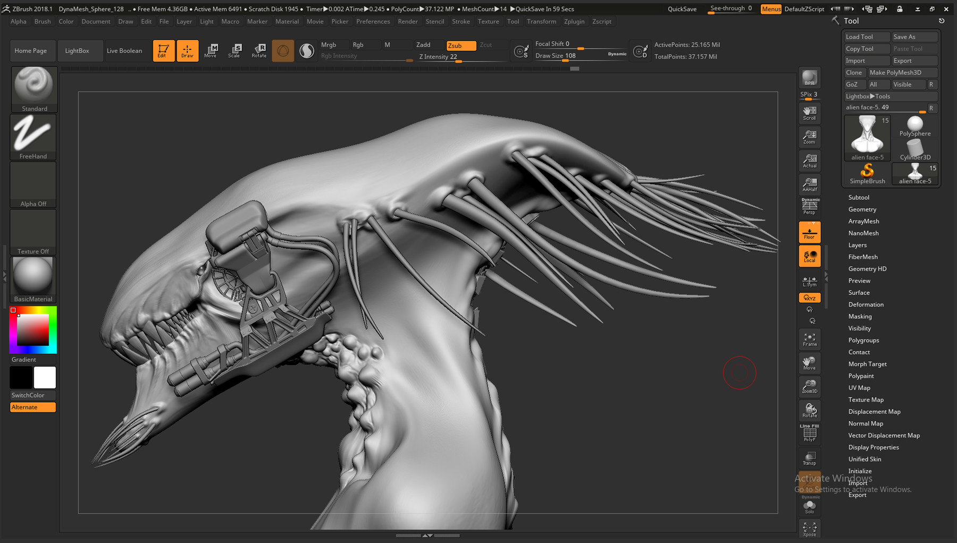
Task: Click the AAHalf antialiasing icon
Action: tap(809, 184)
